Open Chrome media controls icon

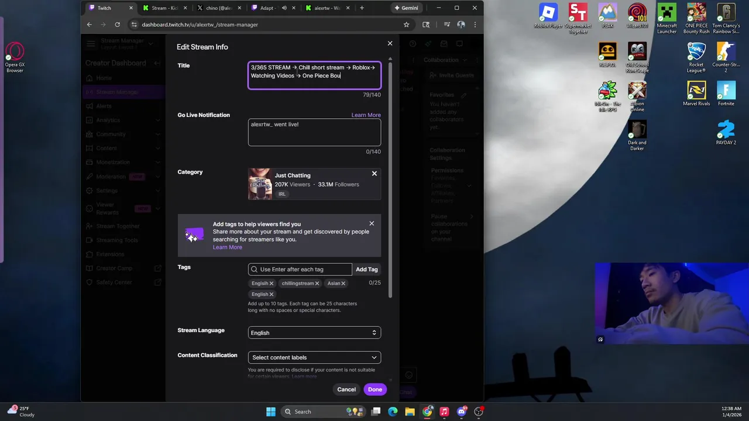[x=446, y=25]
